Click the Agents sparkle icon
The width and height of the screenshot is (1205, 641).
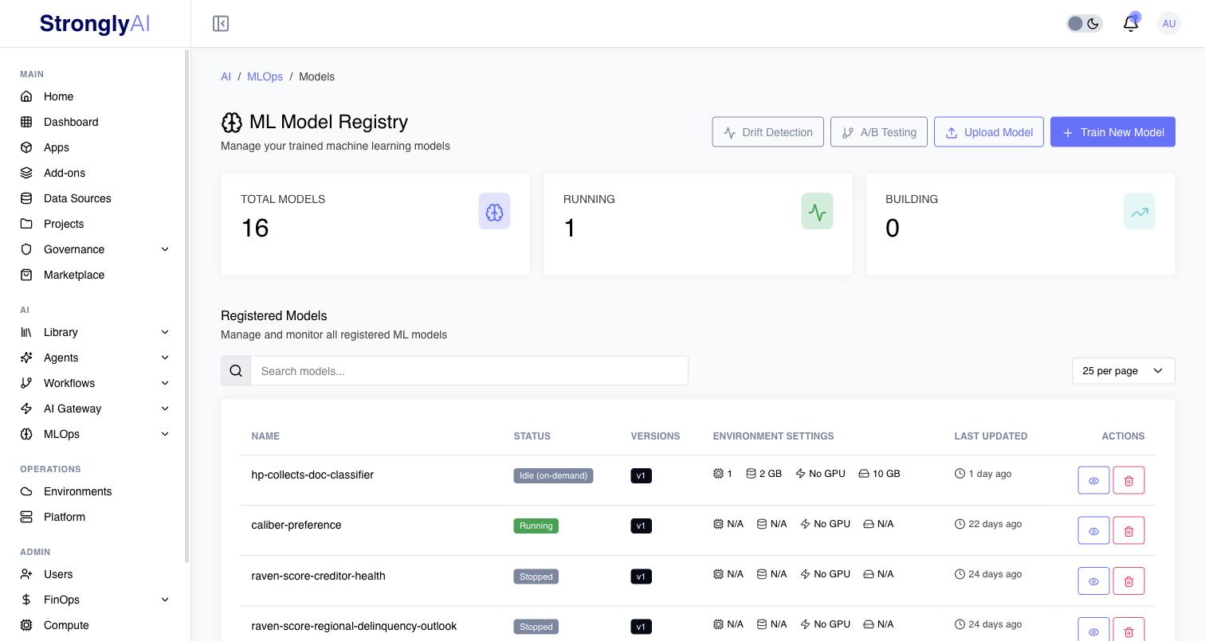[x=26, y=358]
